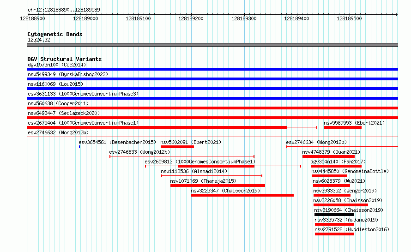Viewport: 411px width, 252px height.
Task: Click nsv3335732 (Audano2019) label
Action: point(346,220)
